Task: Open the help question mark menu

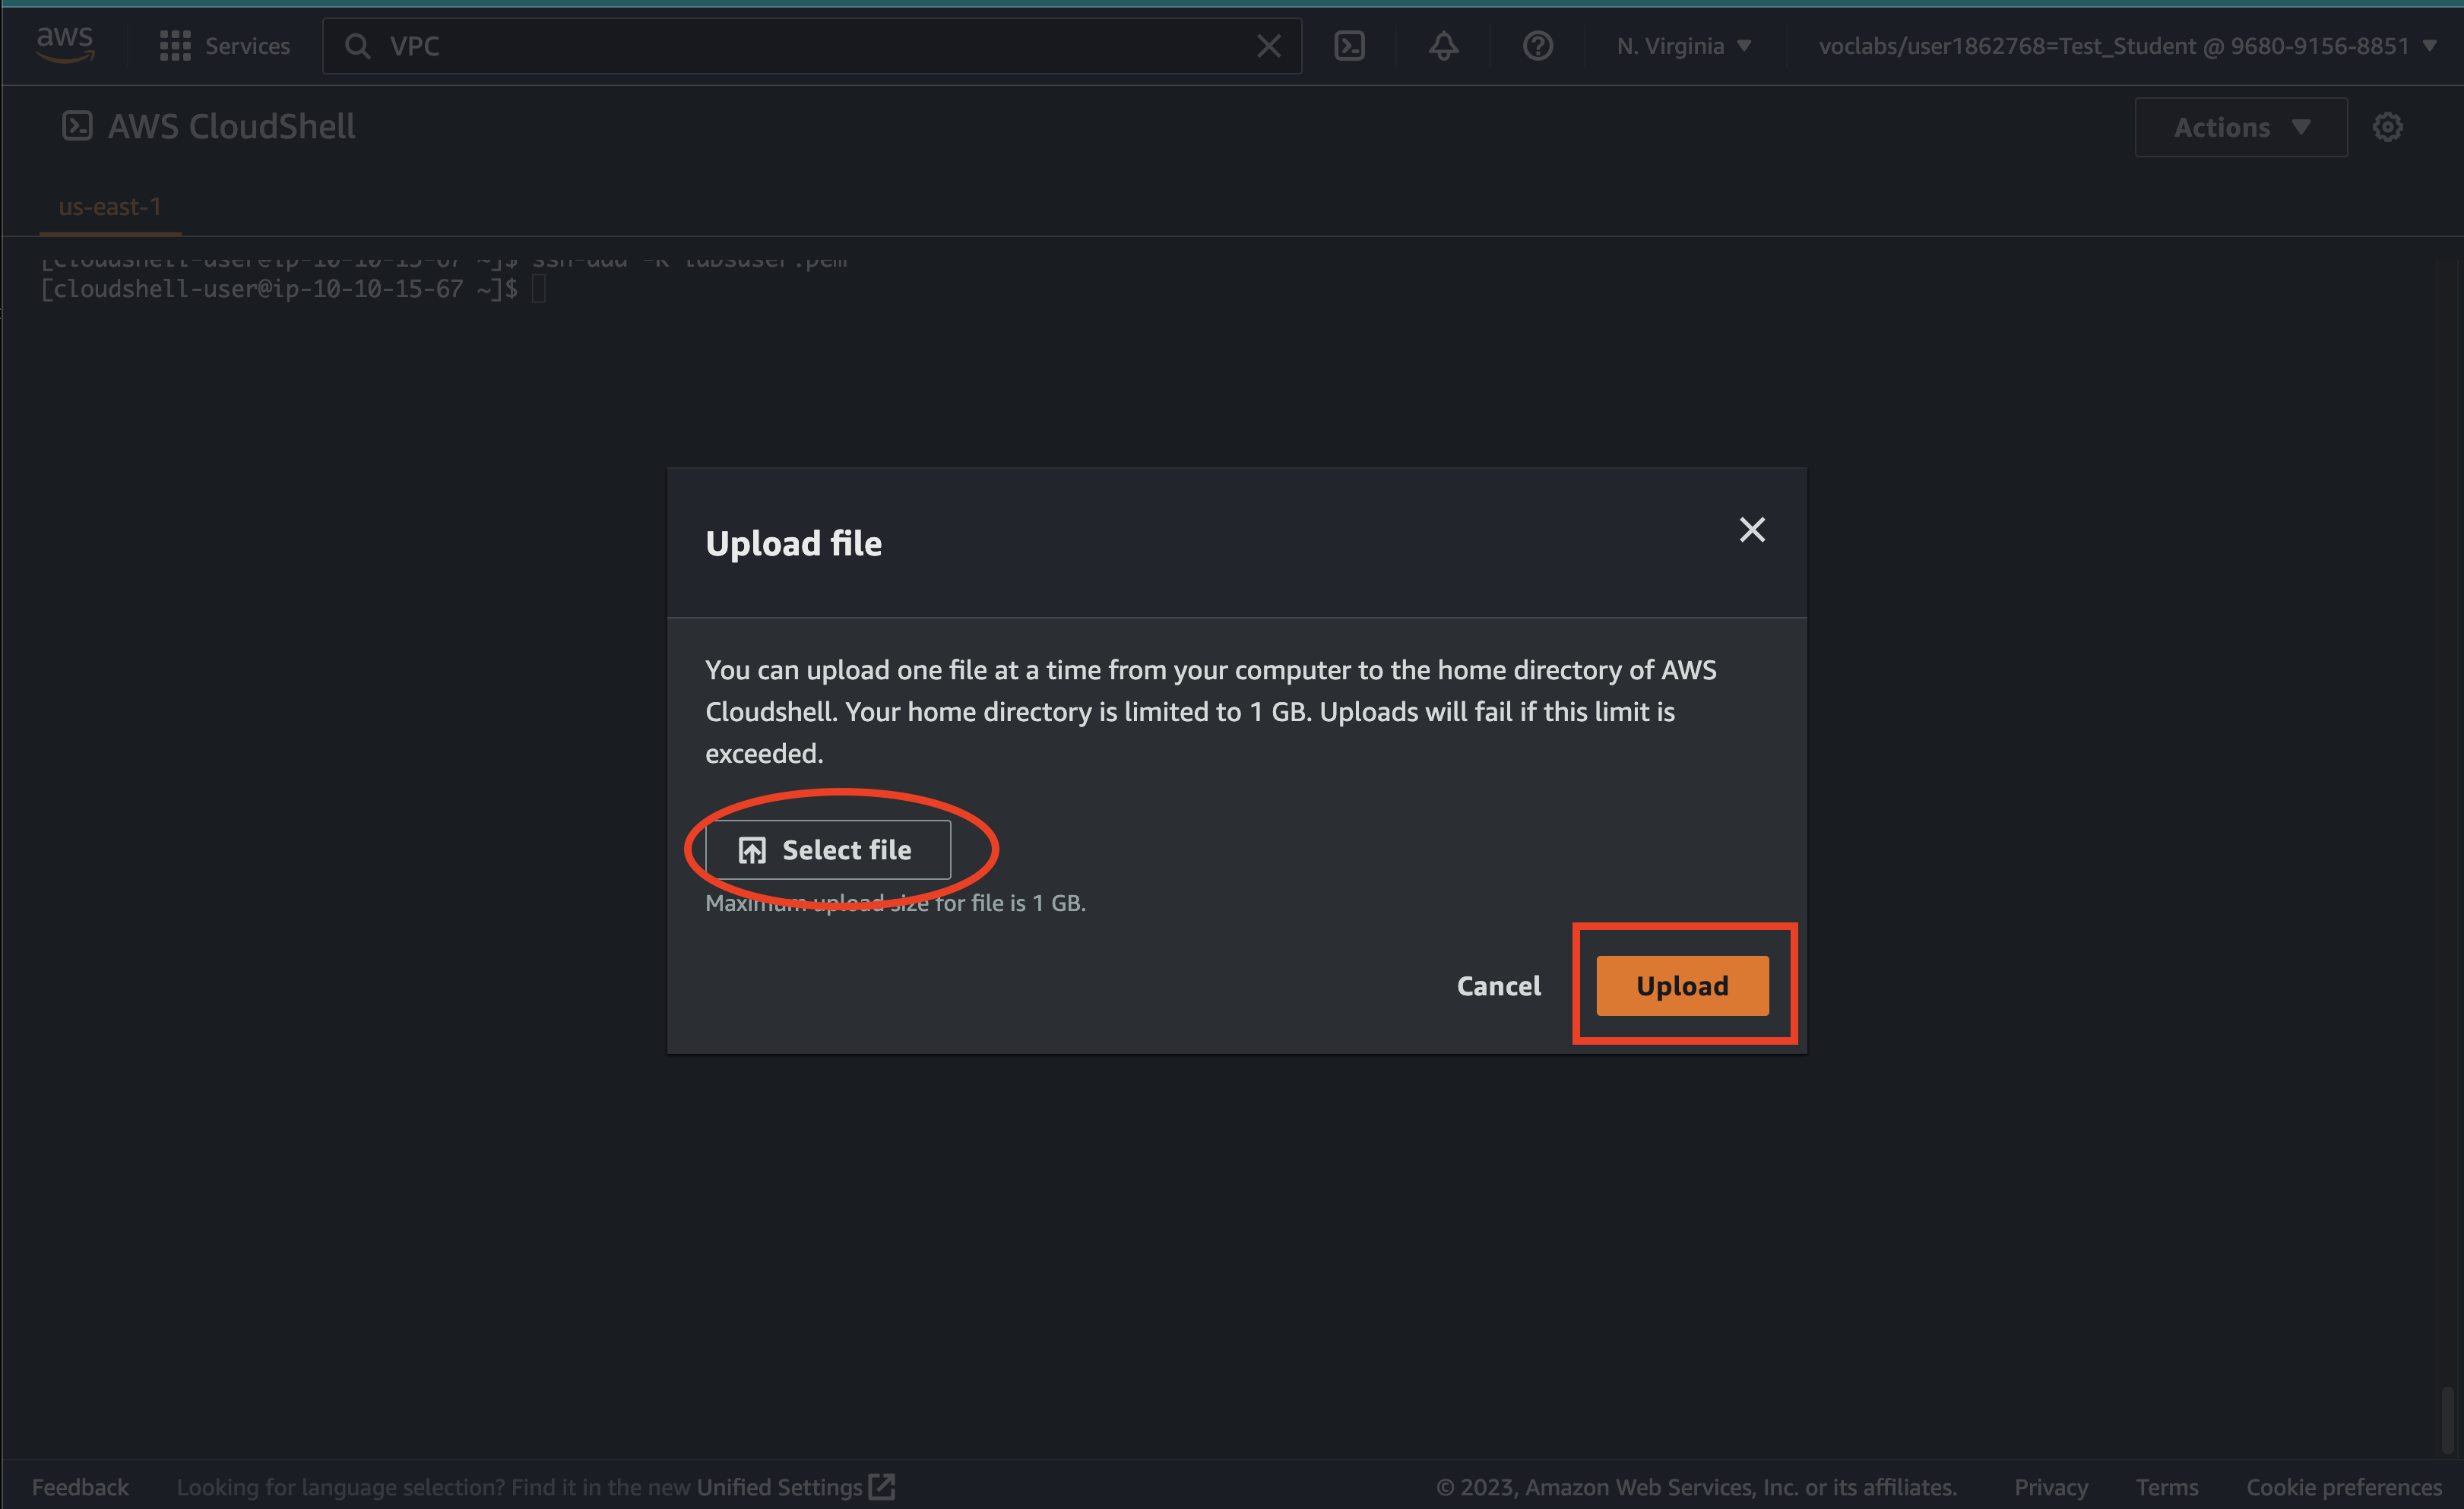Action: click(1537, 46)
